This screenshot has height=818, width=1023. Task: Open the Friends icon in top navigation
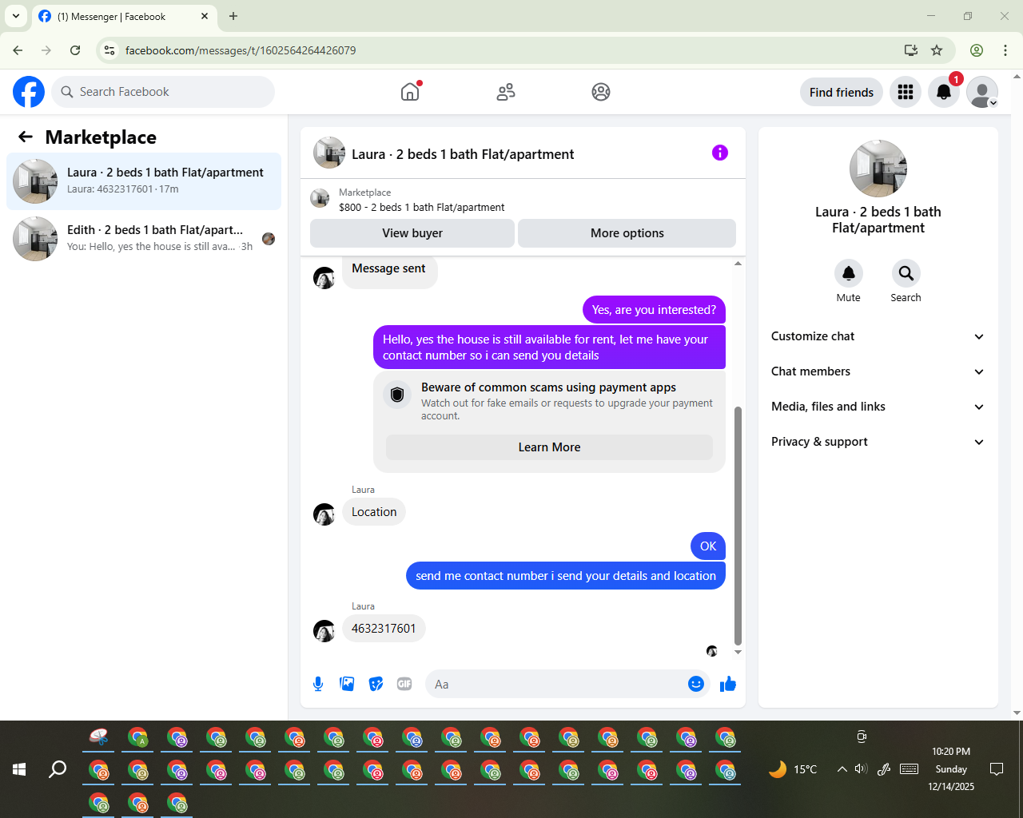506,92
